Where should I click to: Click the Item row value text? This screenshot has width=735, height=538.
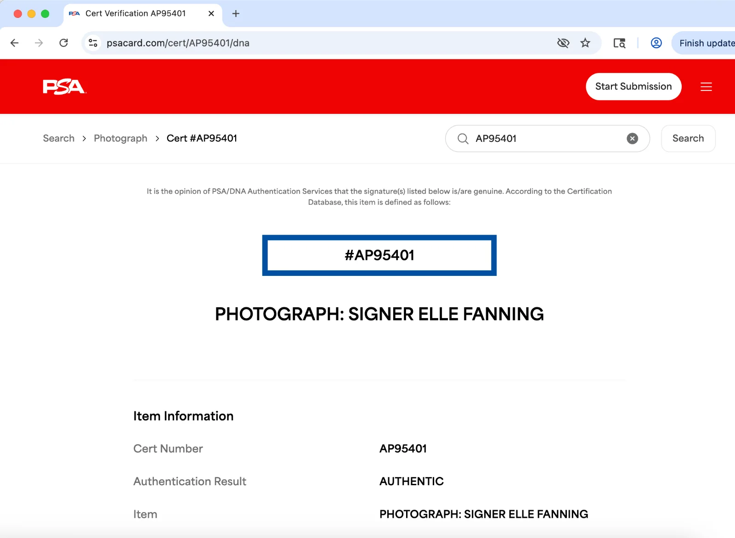[484, 514]
